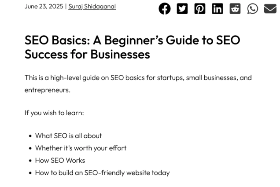The image size is (280, 187).
Task: Send the article through WhatsApp icon
Action: click(x=252, y=9)
